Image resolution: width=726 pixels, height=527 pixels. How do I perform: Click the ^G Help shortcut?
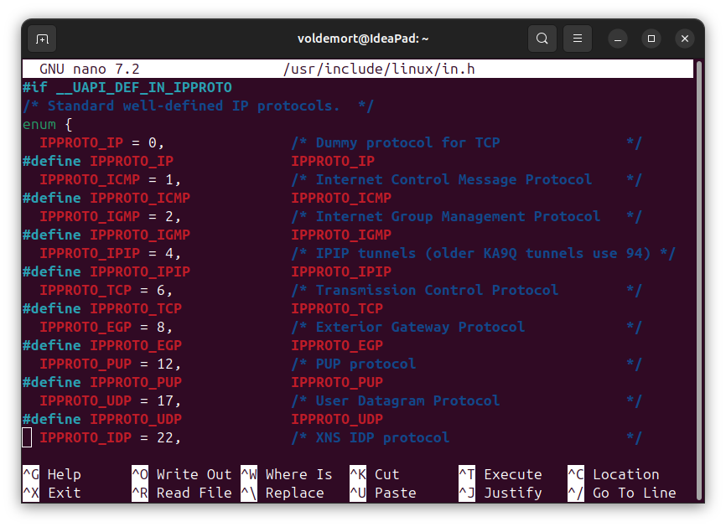tap(52, 474)
